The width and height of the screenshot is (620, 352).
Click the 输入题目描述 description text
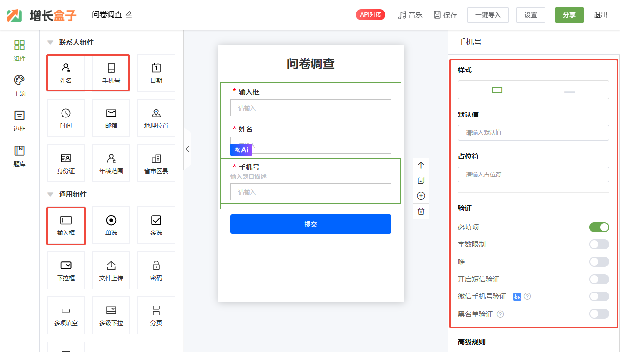click(248, 176)
